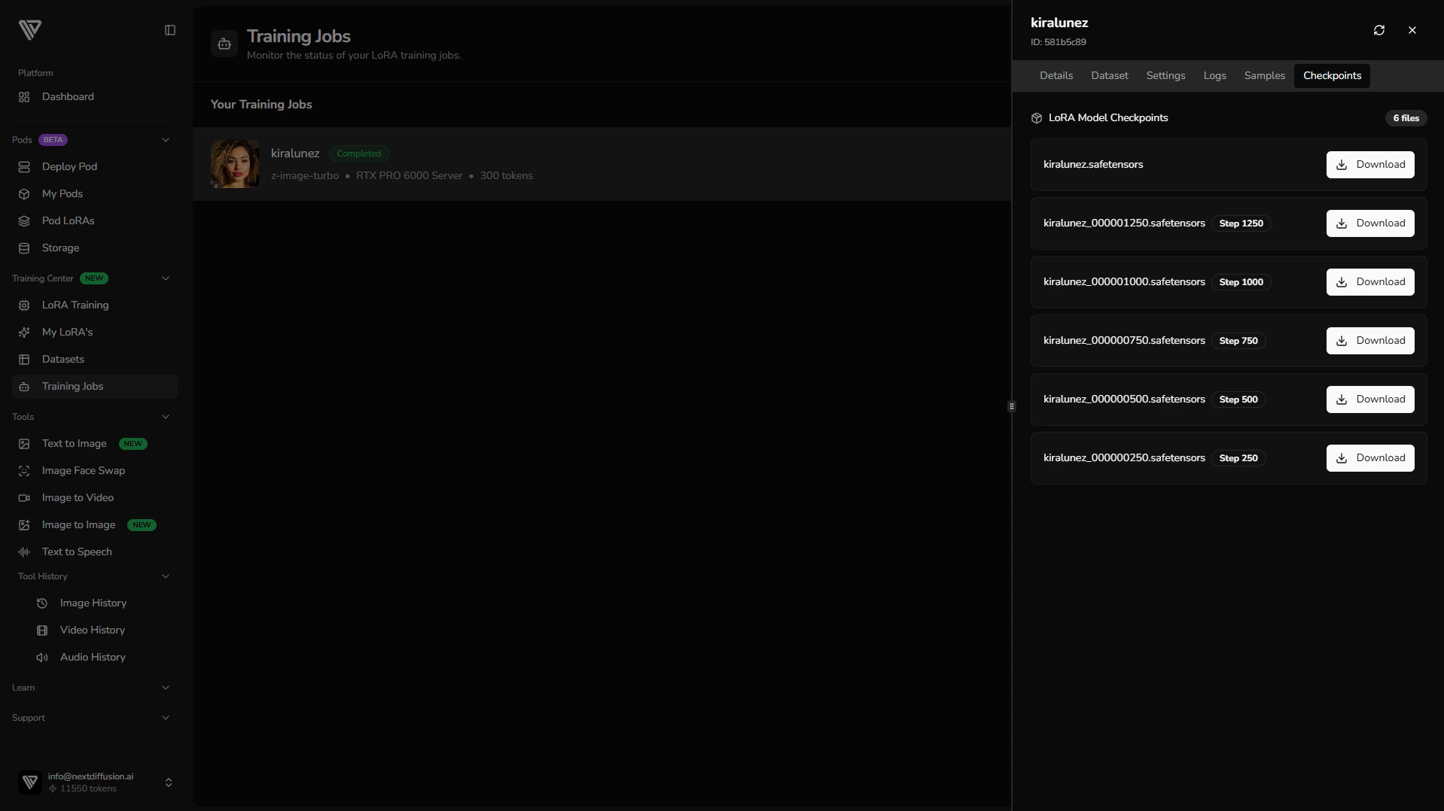Switch to the Logs tab
The height and width of the screenshot is (811, 1444).
[x=1214, y=76]
